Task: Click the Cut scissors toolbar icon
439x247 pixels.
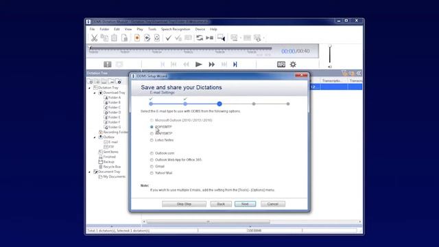Action: click(x=95, y=38)
